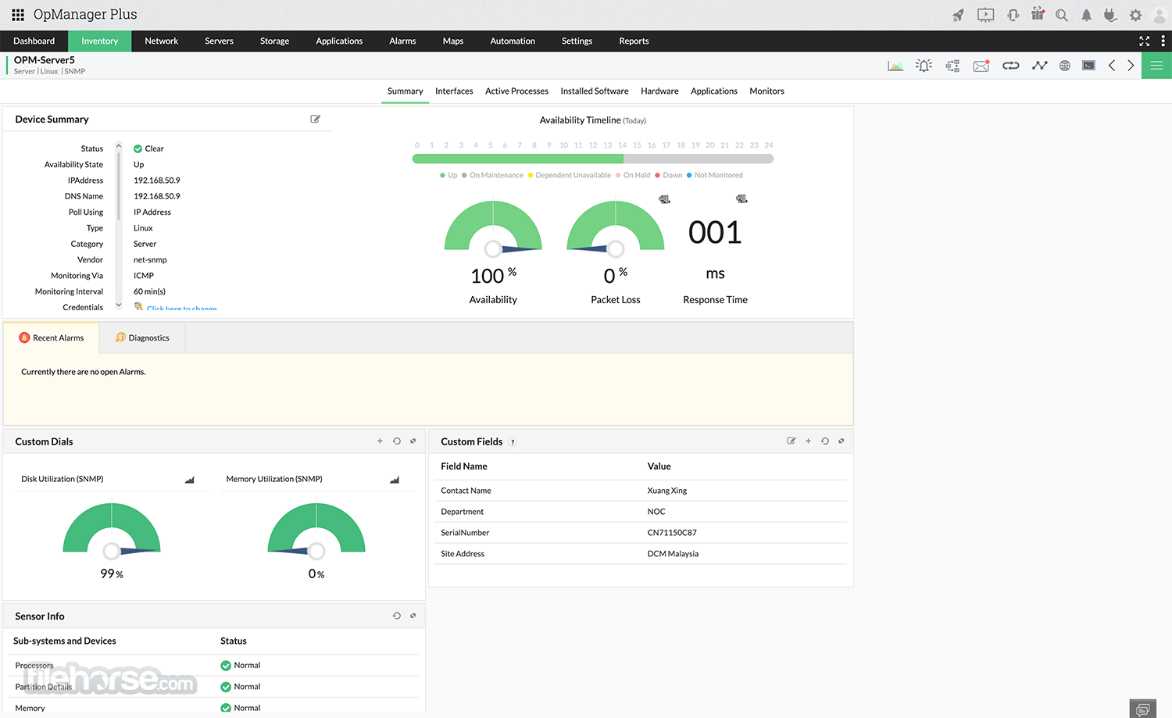Collapse the Custom Dials widget
The height and width of the screenshot is (718, 1172).
pyautogui.click(x=413, y=441)
